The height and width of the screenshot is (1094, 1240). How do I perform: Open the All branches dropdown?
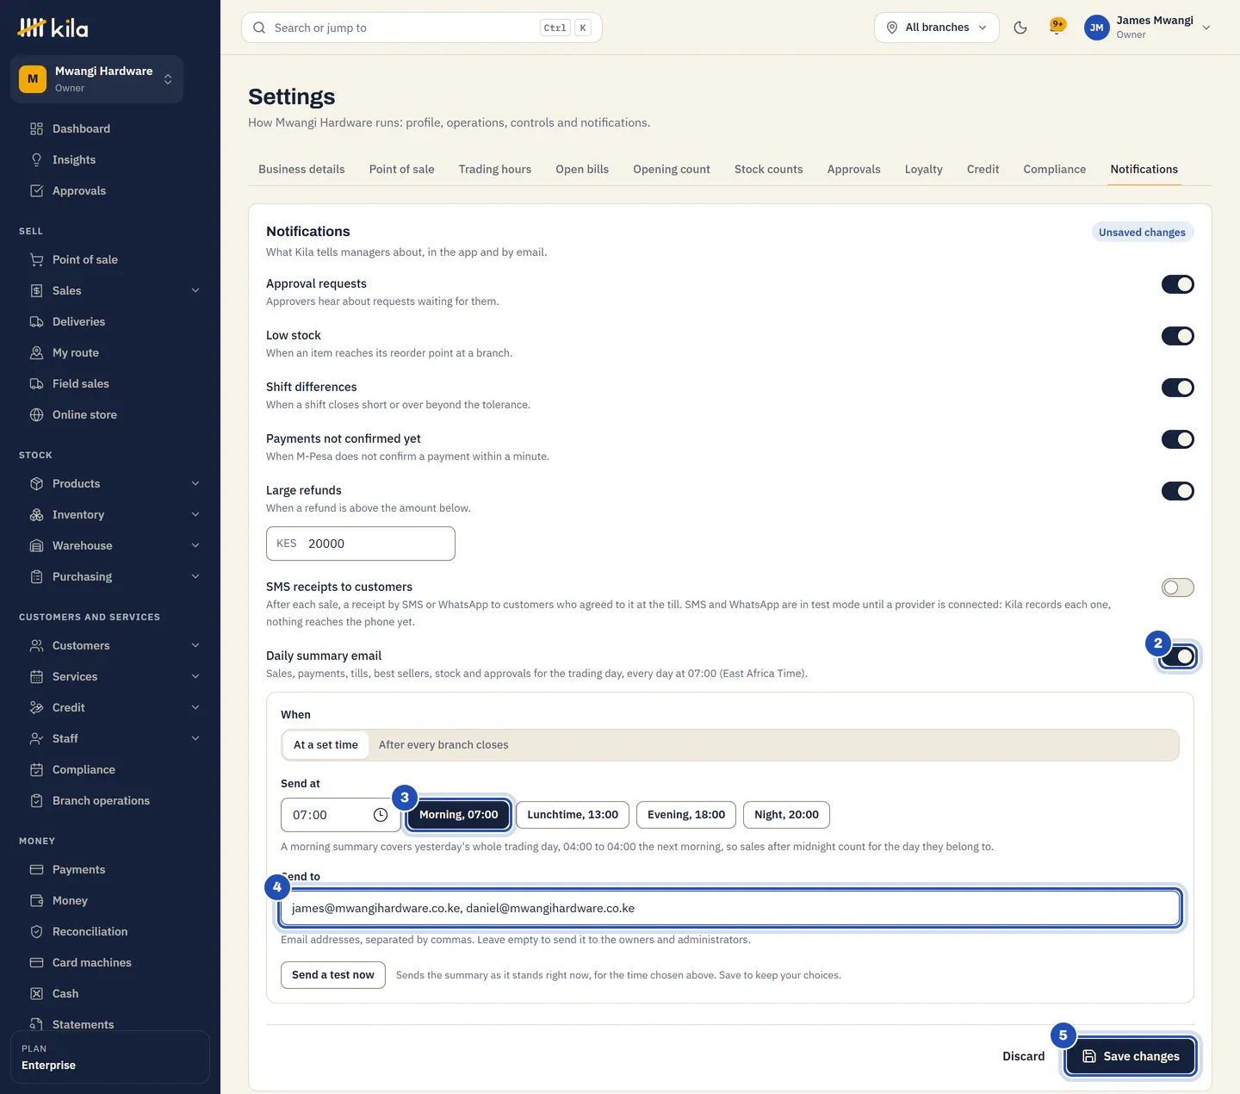click(937, 28)
